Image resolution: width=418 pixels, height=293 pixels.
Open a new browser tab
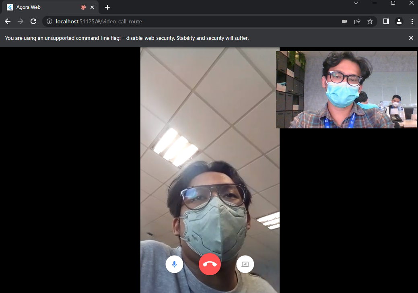(107, 7)
